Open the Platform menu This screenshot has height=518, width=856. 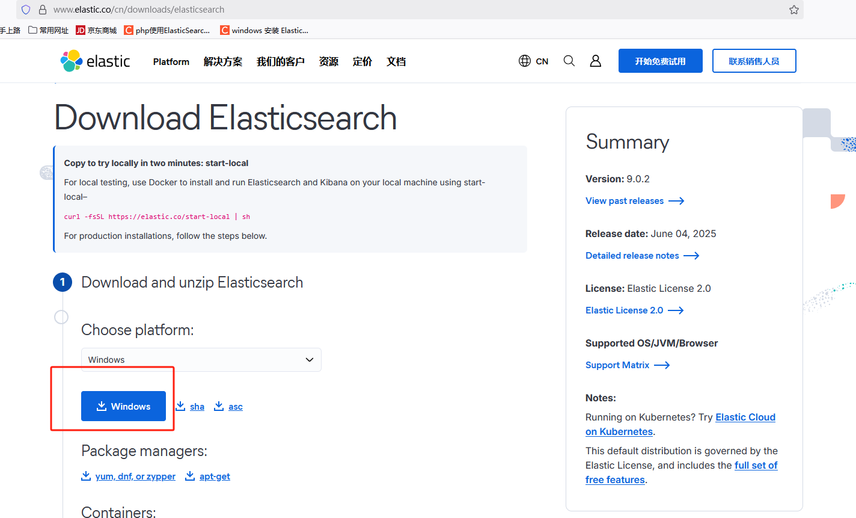[171, 61]
